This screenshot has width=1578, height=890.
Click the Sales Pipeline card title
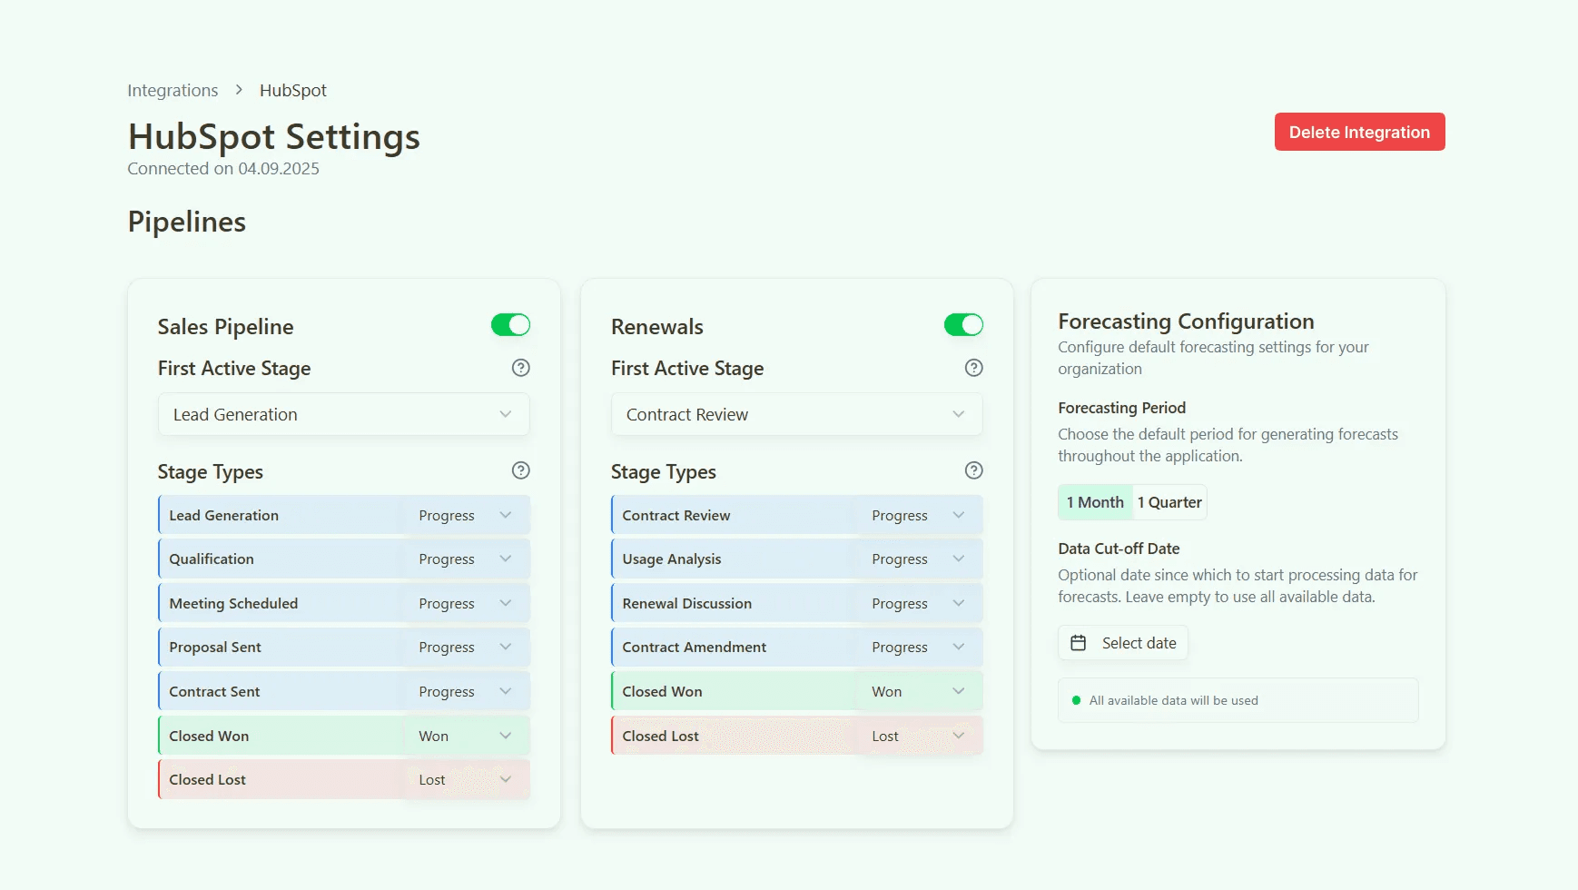click(225, 327)
